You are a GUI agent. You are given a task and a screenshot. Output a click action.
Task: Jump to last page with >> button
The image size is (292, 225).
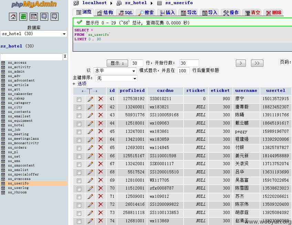pos(257,63)
